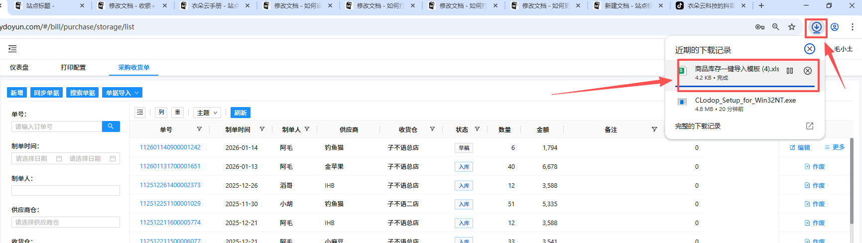Viewport: 862px width, 243px height.
Task: Click the 同步单据 button
Action: coord(46,93)
